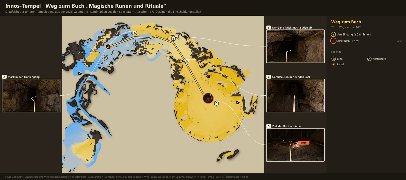Click the 'Kletterstelle' legend label
The width and height of the screenshot is (406, 180).
tap(379, 59)
